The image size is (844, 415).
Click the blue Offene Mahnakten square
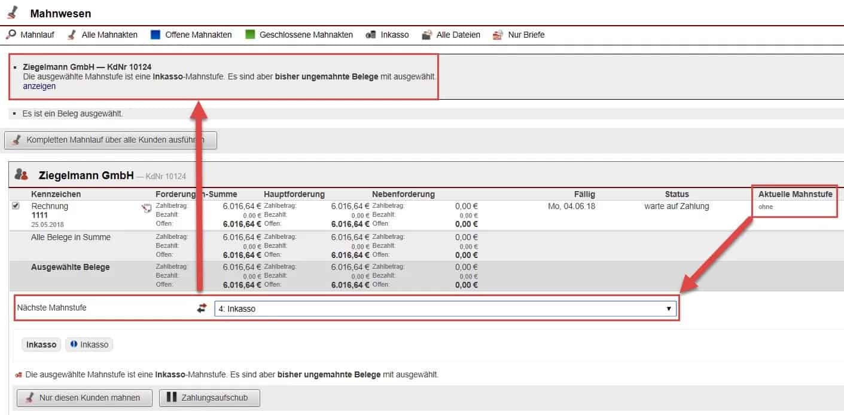156,35
